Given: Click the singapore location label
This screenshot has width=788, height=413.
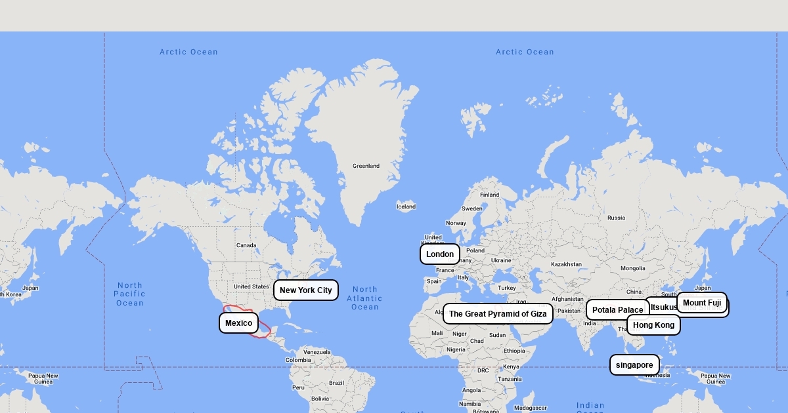Looking at the screenshot, I should [634, 365].
